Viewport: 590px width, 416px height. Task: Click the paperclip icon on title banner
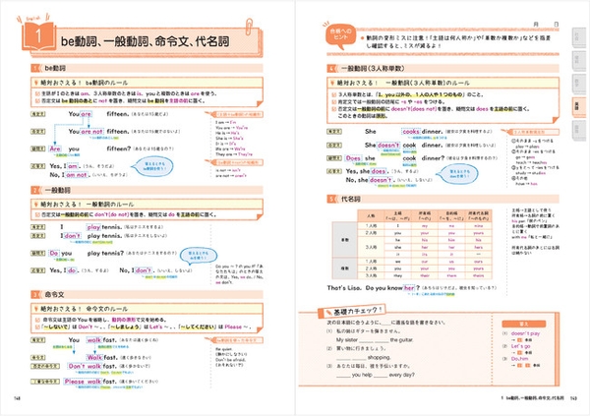tap(249, 27)
